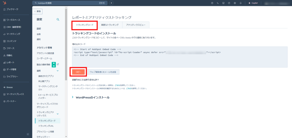Open ワークスペース in left navigation
Screen dimensions: 292x138
11,20
